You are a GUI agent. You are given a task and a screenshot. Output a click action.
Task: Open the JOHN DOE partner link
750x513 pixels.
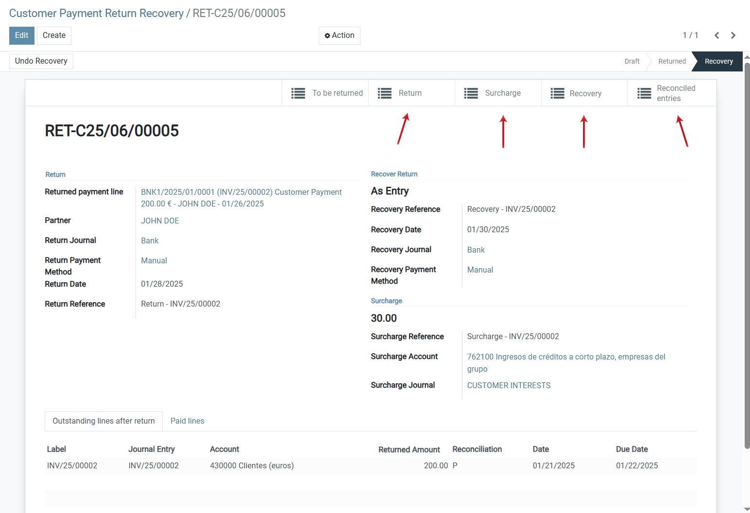160,221
